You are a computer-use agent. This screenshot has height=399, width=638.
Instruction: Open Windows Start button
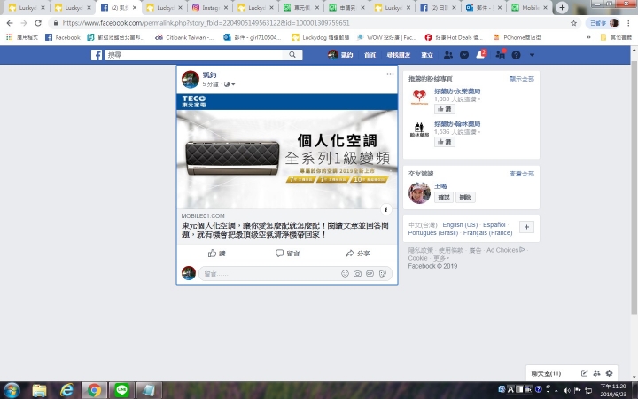[x=11, y=390]
